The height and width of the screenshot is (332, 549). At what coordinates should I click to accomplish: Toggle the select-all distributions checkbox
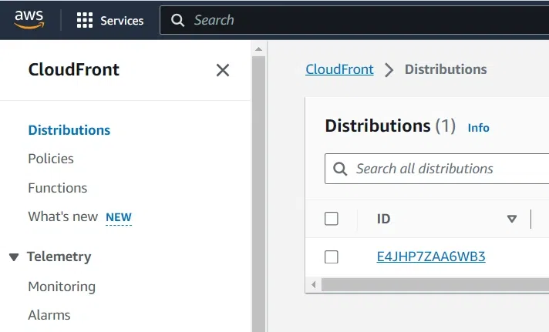click(x=332, y=219)
